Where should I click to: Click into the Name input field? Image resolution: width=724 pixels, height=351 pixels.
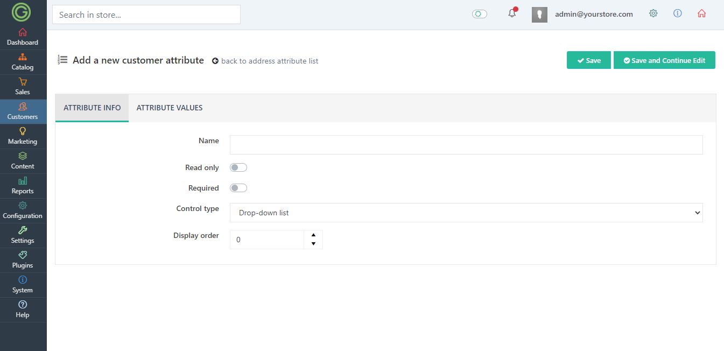[466, 145]
